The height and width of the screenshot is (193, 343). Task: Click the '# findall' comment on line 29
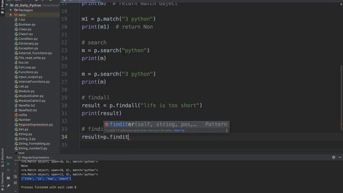point(95,98)
